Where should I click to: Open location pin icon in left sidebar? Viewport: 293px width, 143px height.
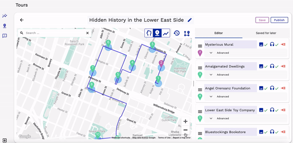point(5,26)
